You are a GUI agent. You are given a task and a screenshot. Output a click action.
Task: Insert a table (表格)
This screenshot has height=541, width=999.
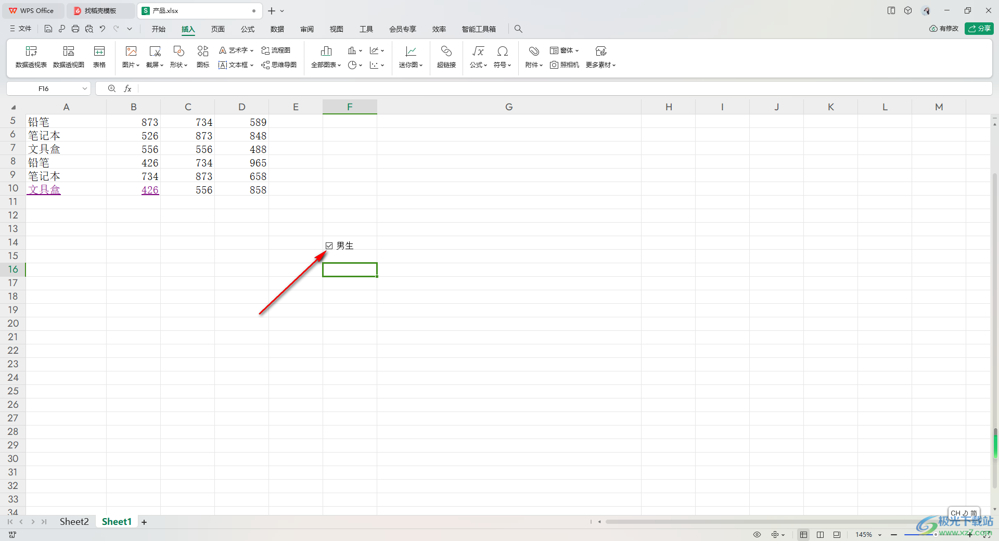click(x=99, y=57)
